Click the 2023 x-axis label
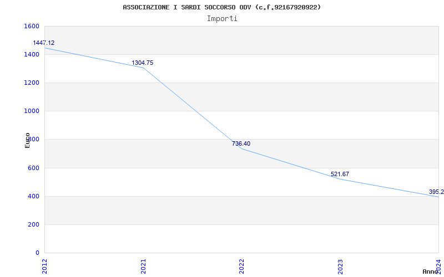This screenshot has height=277, width=444. (x=340, y=266)
